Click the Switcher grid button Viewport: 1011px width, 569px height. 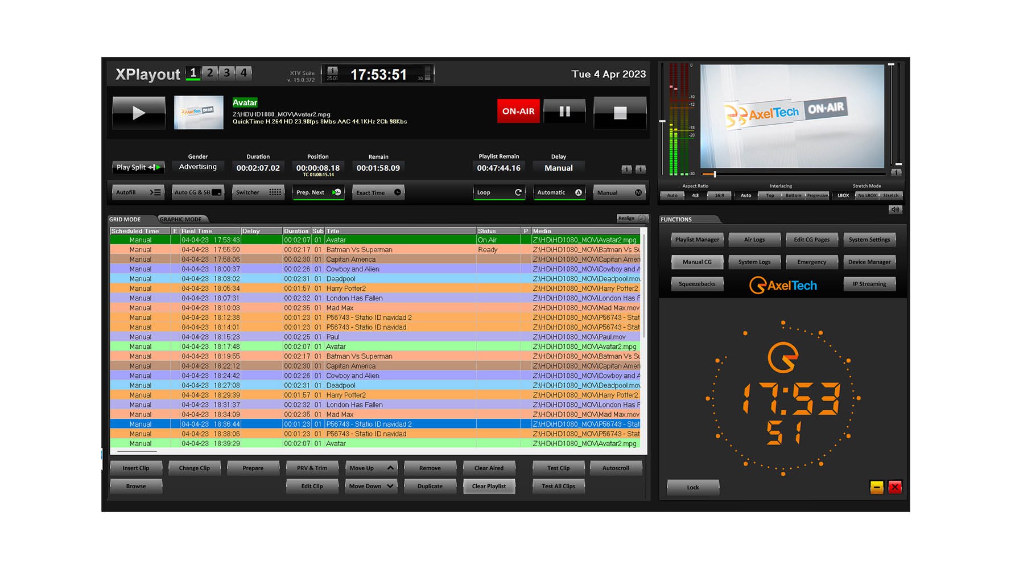coord(258,192)
